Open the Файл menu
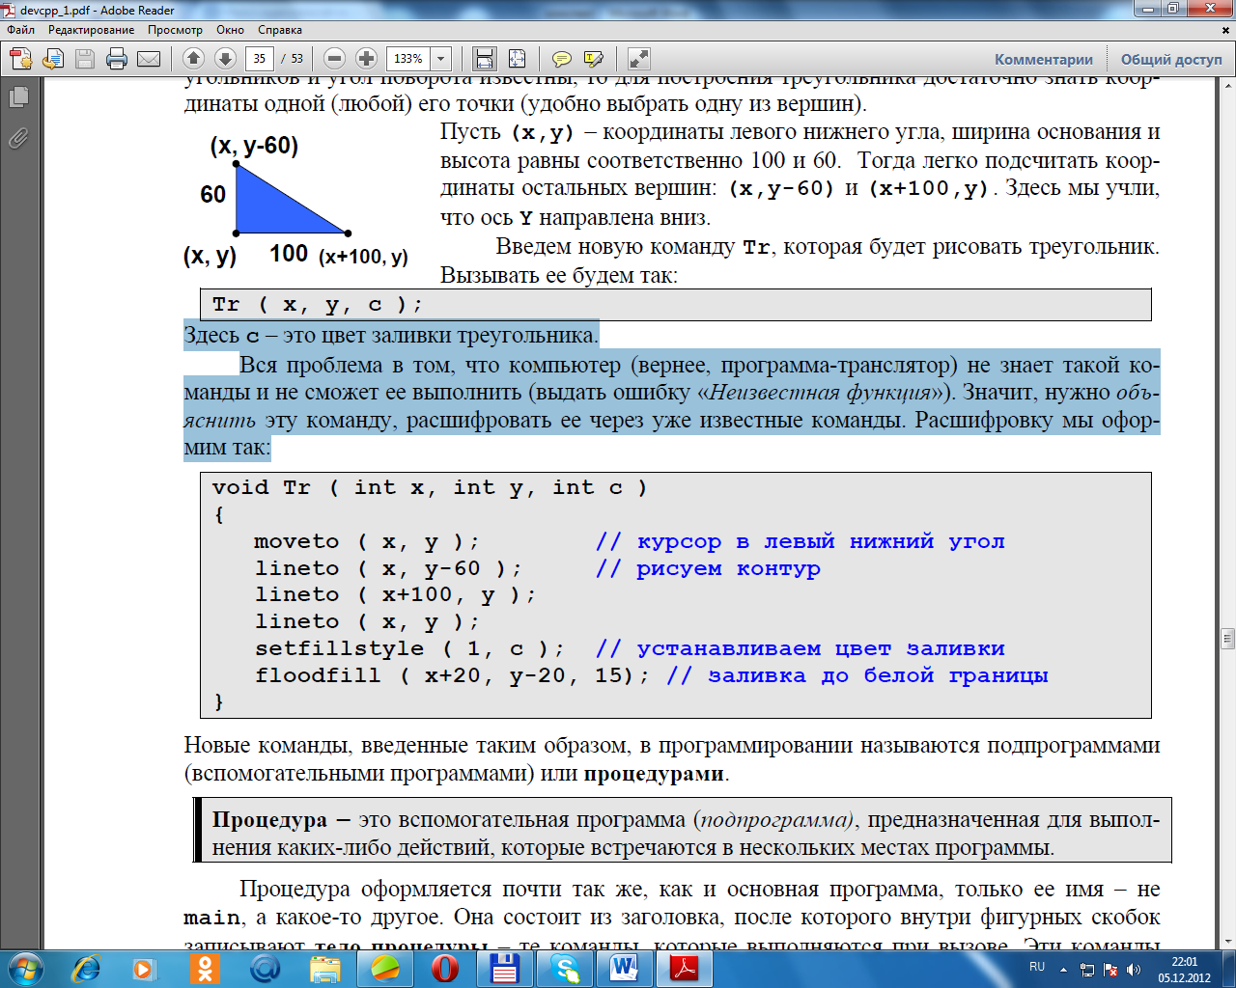Image resolution: width=1236 pixels, height=988 pixels. [x=20, y=30]
